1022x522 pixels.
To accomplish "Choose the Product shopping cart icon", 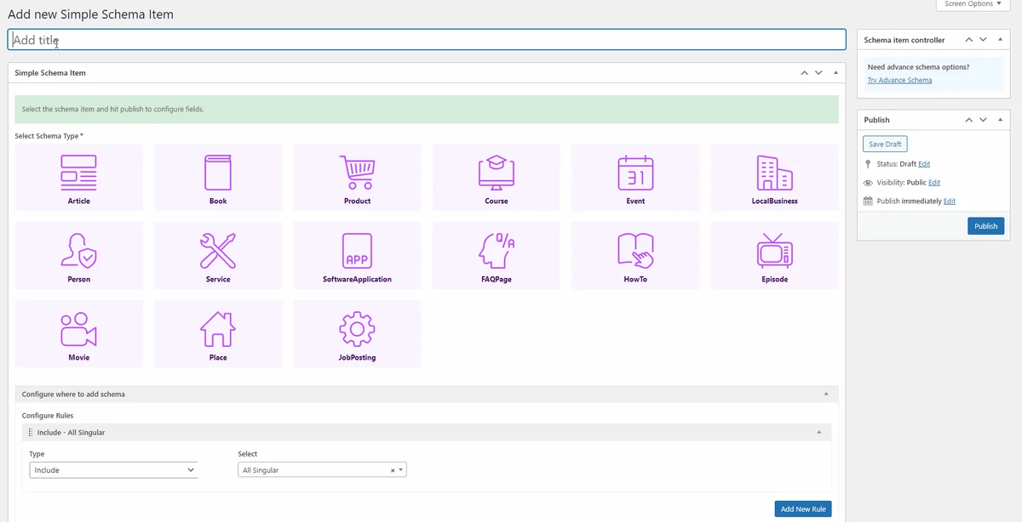I will click(x=357, y=173).
